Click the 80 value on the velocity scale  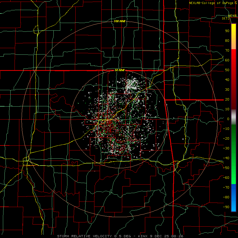click(x=227, y=40)
